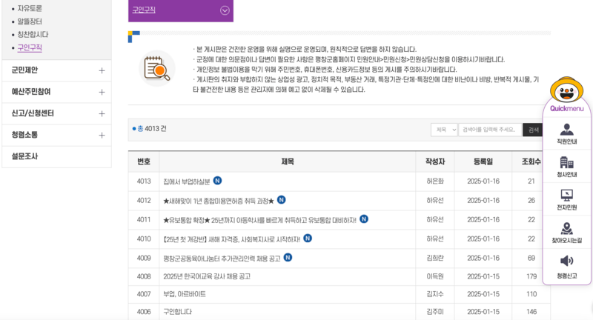Open post 평창군공동육아나눔터 추가관리인력 채용 공고
593x320 pixels.
pos(222,259)
